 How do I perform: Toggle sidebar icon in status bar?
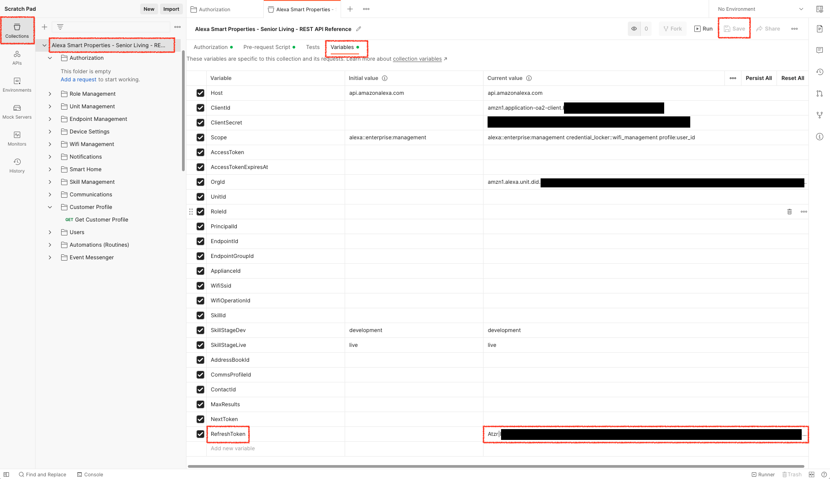coord(6,475)
